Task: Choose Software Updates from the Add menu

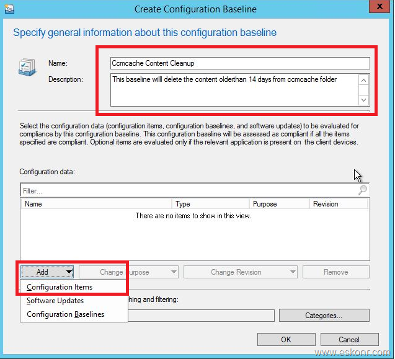Action: pyautogui.click(x=55, y=301)
